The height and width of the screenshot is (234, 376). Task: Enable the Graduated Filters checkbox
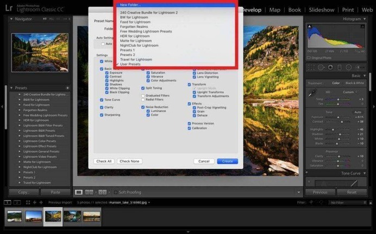(143, 96)
